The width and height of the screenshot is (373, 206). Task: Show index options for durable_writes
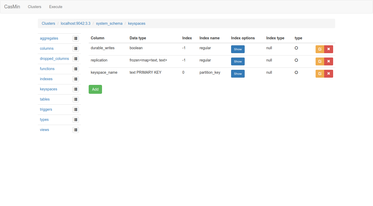pos(238,49)
